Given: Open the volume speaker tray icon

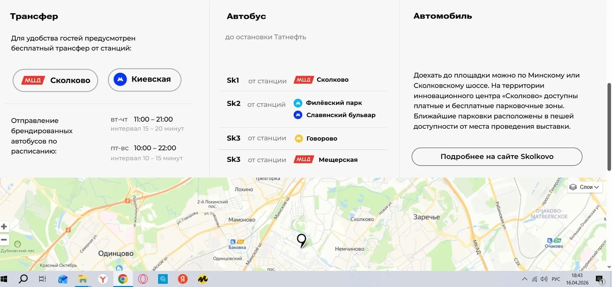Looking at the screenshot, I should click(x=544, y=279).
